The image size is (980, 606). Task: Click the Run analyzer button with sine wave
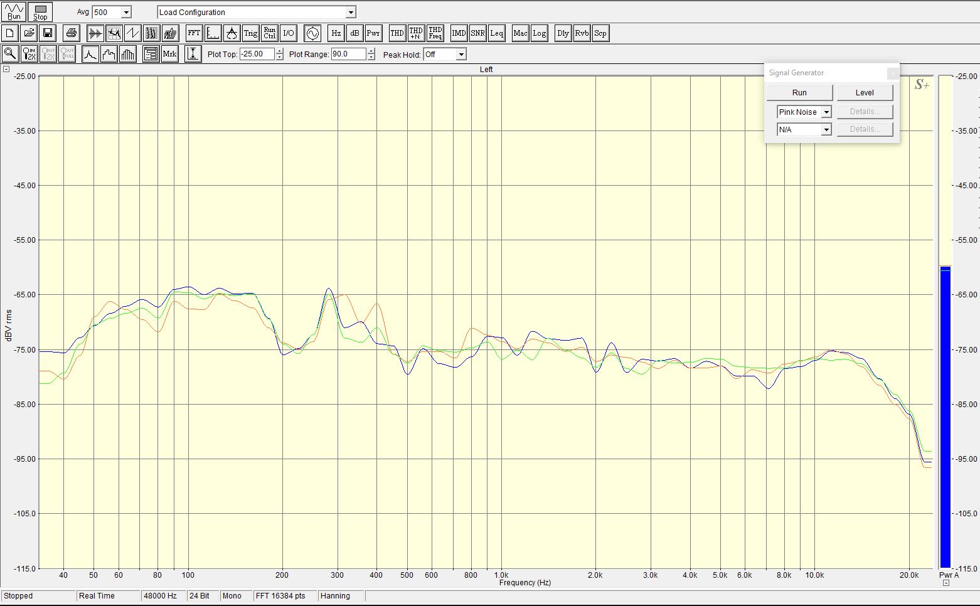pos(14,11)
